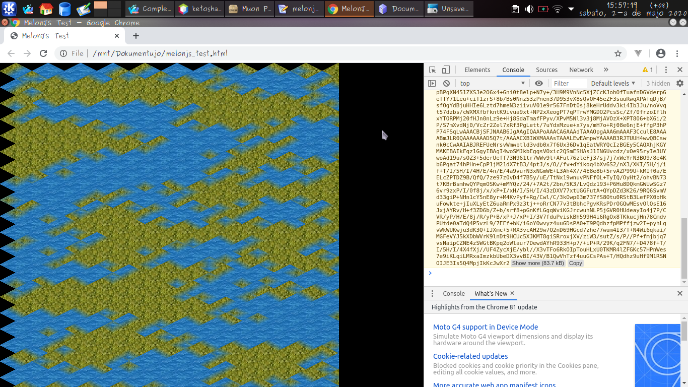
Task: Switch to the Elements tab
Action: tap(477, 70)
